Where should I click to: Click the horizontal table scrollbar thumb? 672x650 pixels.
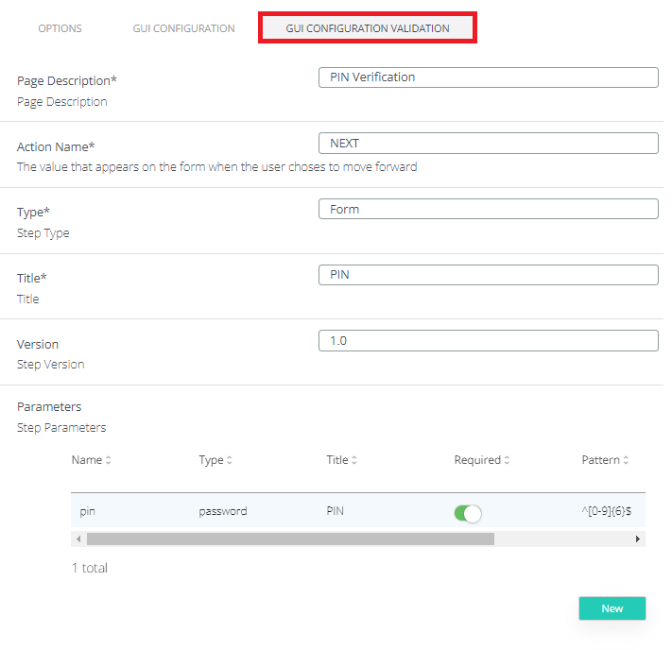[x=289, y=539]
